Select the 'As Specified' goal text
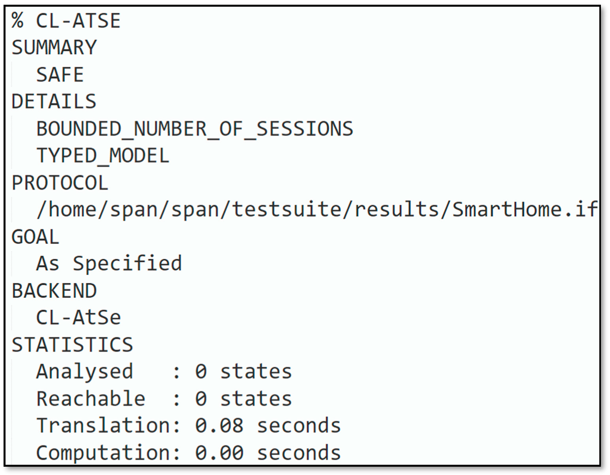Screen dimensions: 610x475 [x=109, y=263]
